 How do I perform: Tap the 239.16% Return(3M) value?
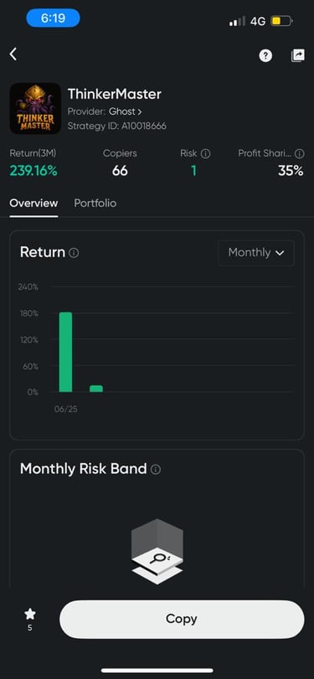(x=33, y=171)
